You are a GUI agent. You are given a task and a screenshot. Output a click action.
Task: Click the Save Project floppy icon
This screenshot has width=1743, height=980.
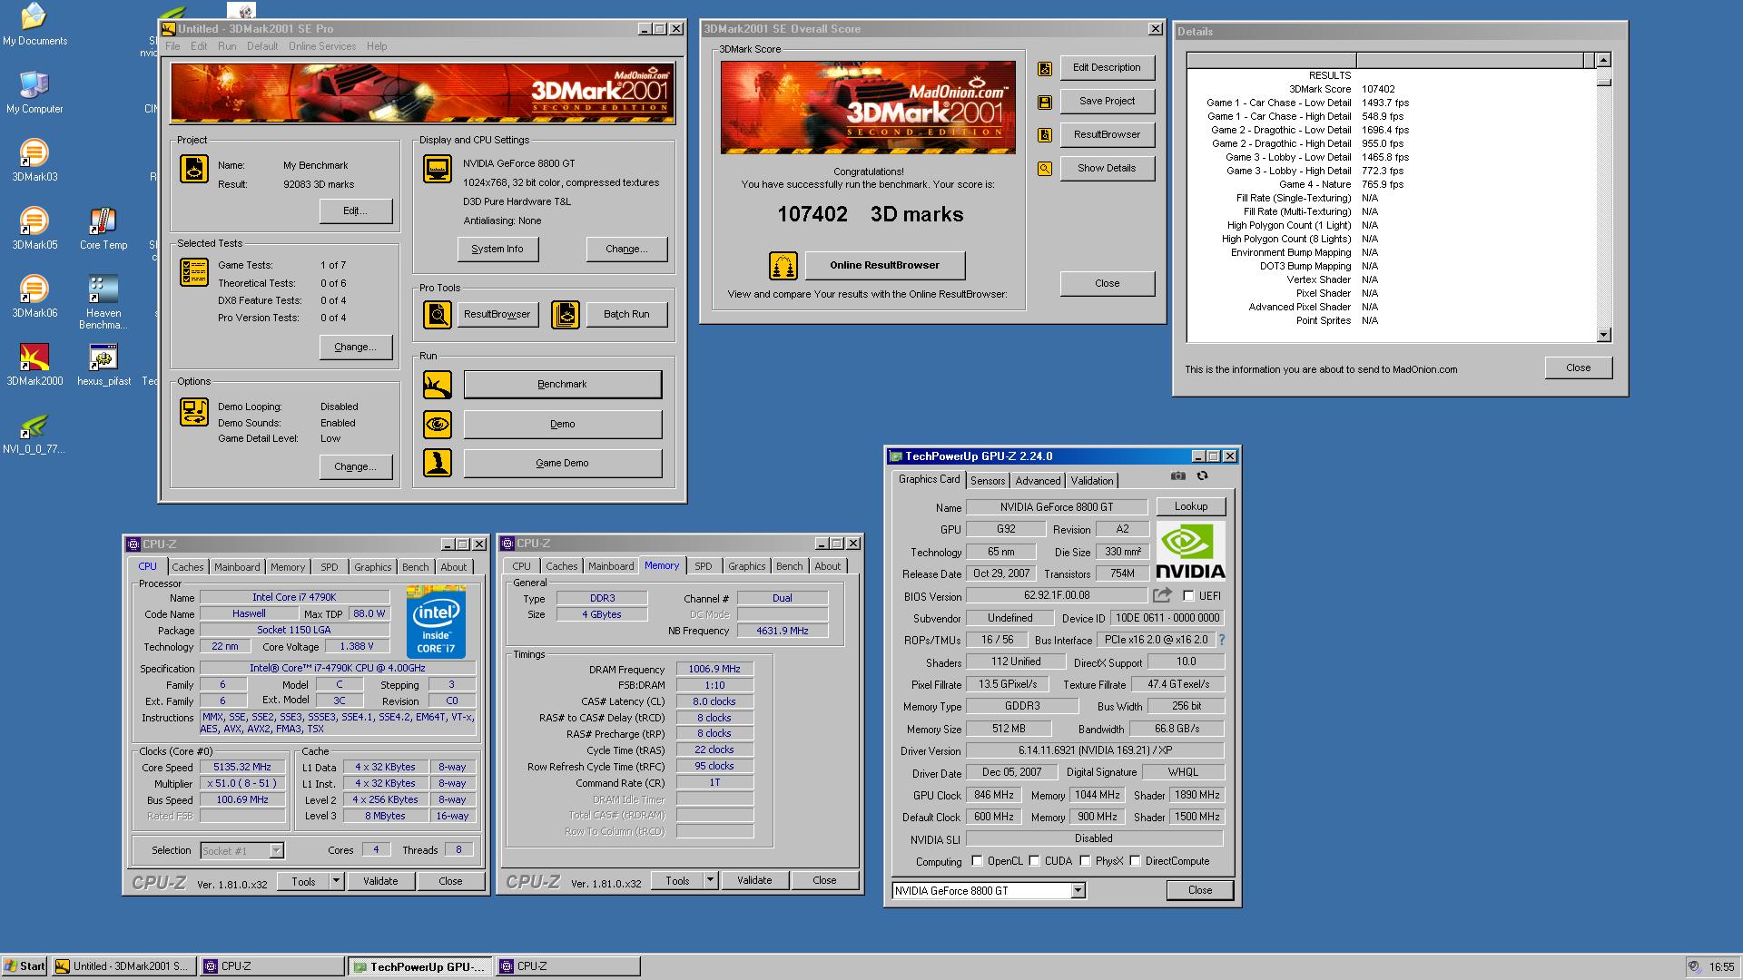(x=1045, y=102)
